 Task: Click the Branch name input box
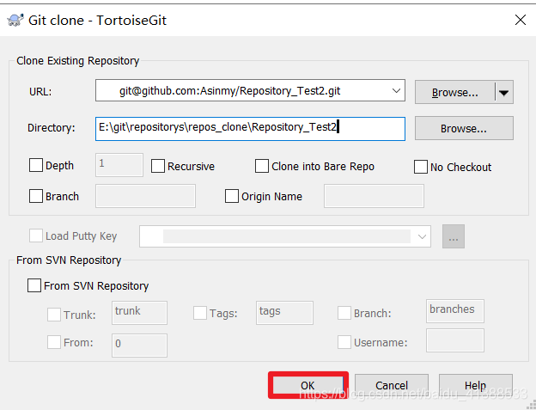[x=145, y=196]
